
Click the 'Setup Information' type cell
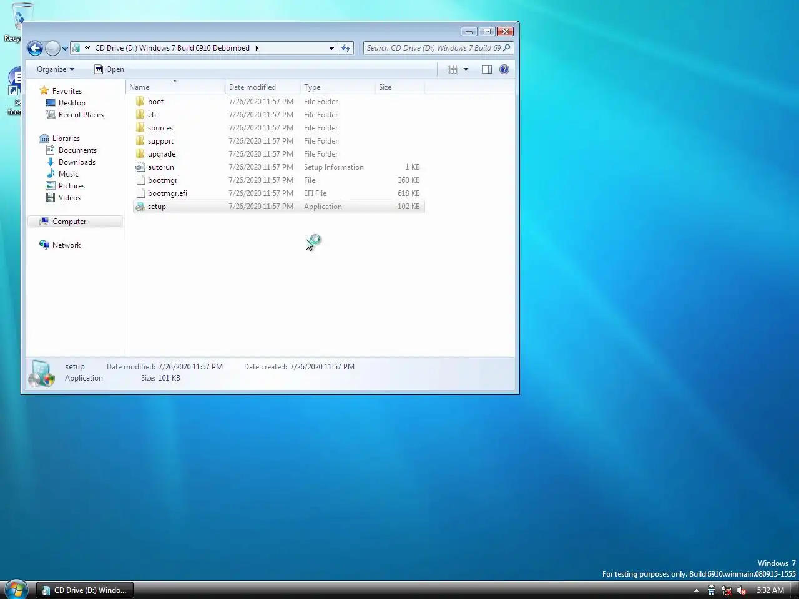(334, 167)
